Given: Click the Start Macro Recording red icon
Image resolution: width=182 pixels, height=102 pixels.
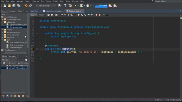Looking at the screenshot, I should [96, 15].
